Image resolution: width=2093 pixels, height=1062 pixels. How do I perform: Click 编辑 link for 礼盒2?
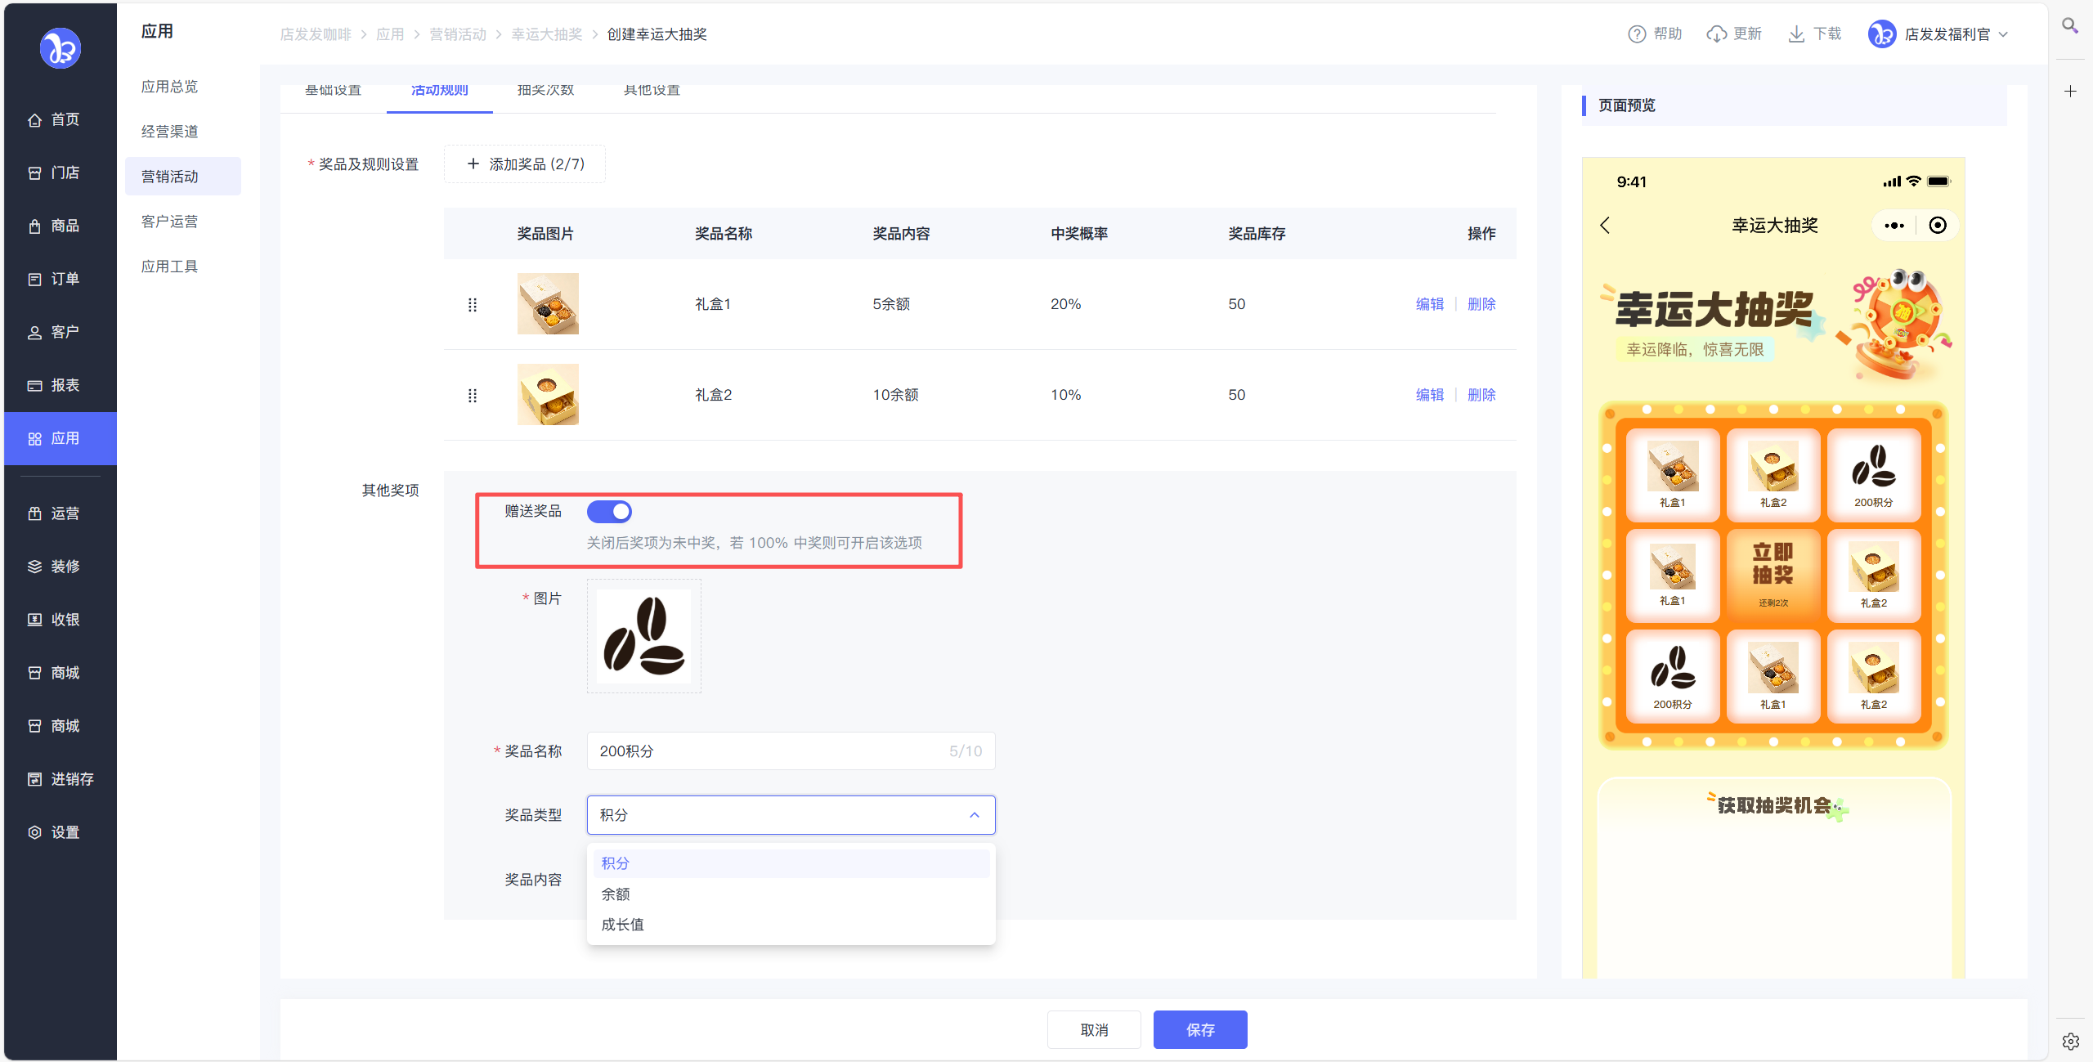click(x=1429, y=395)
